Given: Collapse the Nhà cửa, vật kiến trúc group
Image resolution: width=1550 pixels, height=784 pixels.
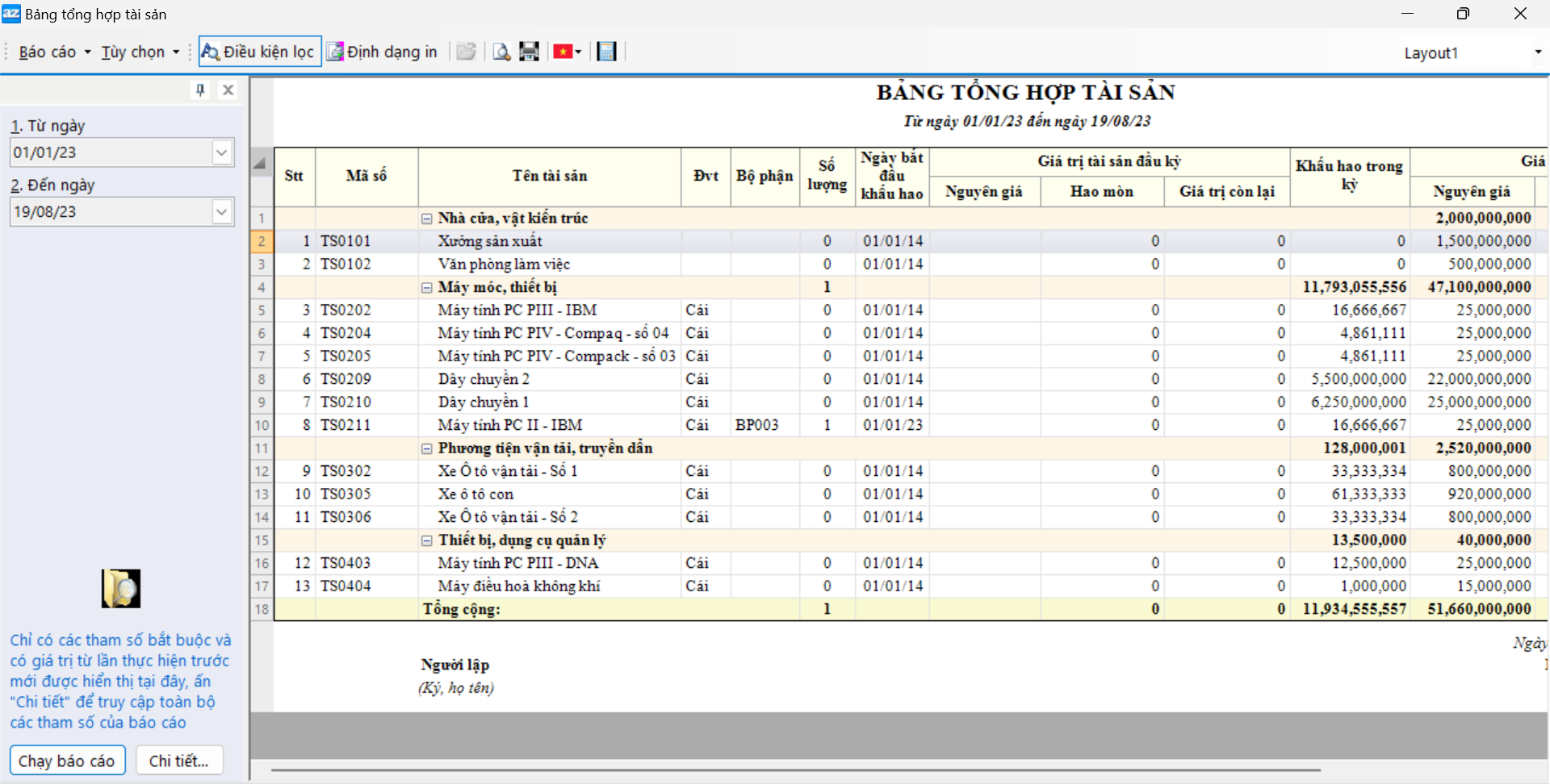Looking at the screenshot, I should point(427,219).
